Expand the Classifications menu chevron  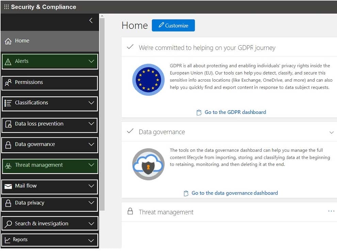[91, 103]
